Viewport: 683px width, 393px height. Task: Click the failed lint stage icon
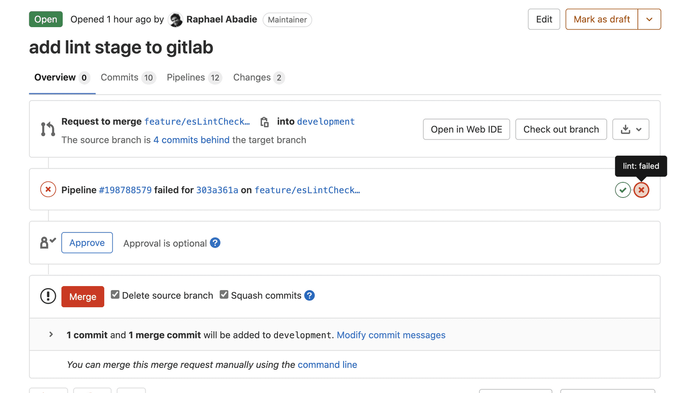(641, 190)
